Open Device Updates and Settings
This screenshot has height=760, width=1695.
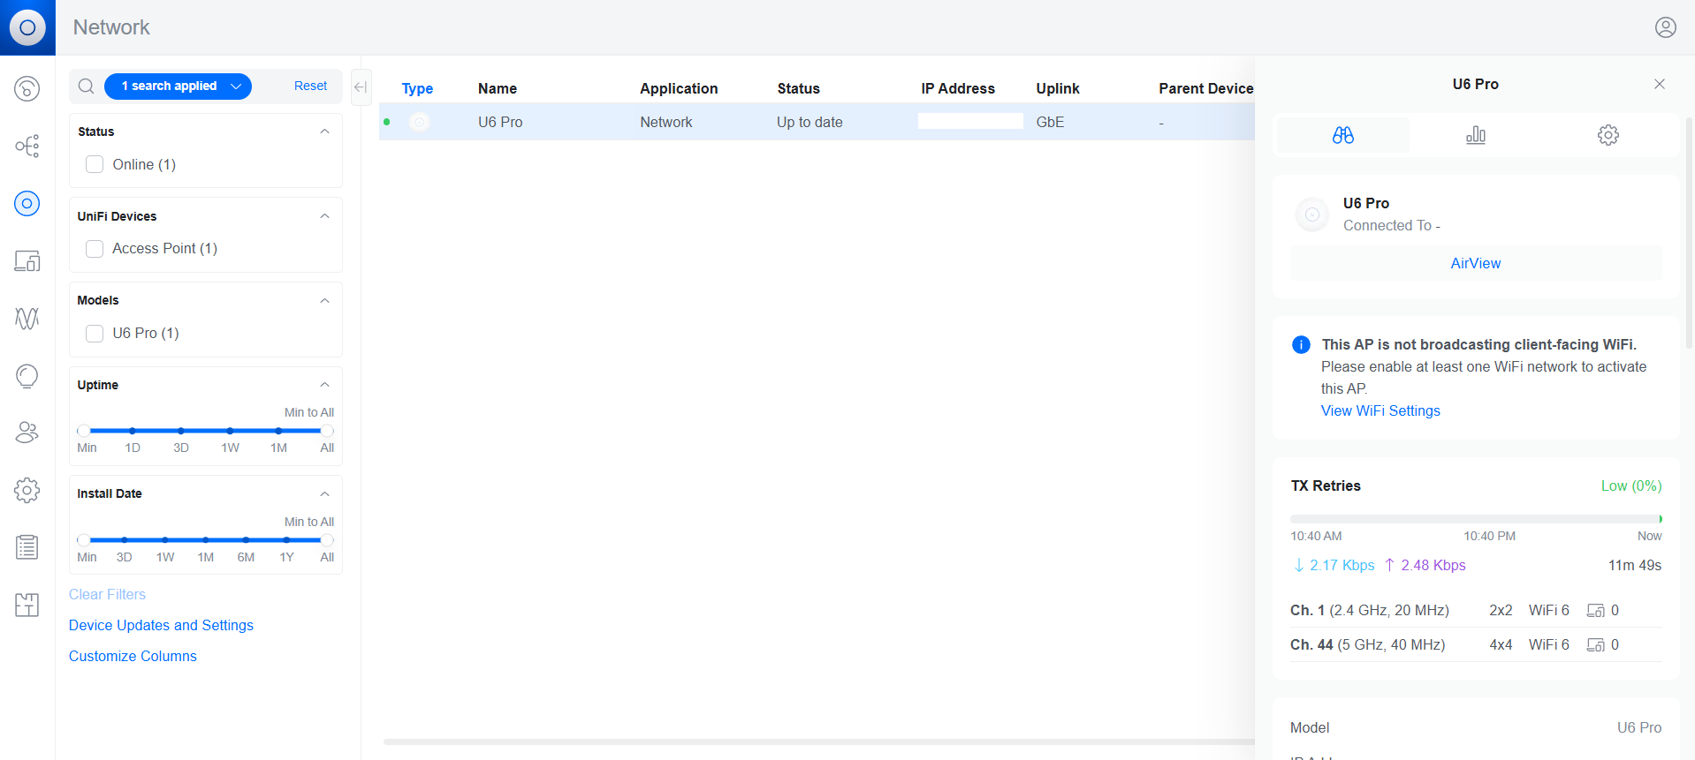tap(161, 625)
